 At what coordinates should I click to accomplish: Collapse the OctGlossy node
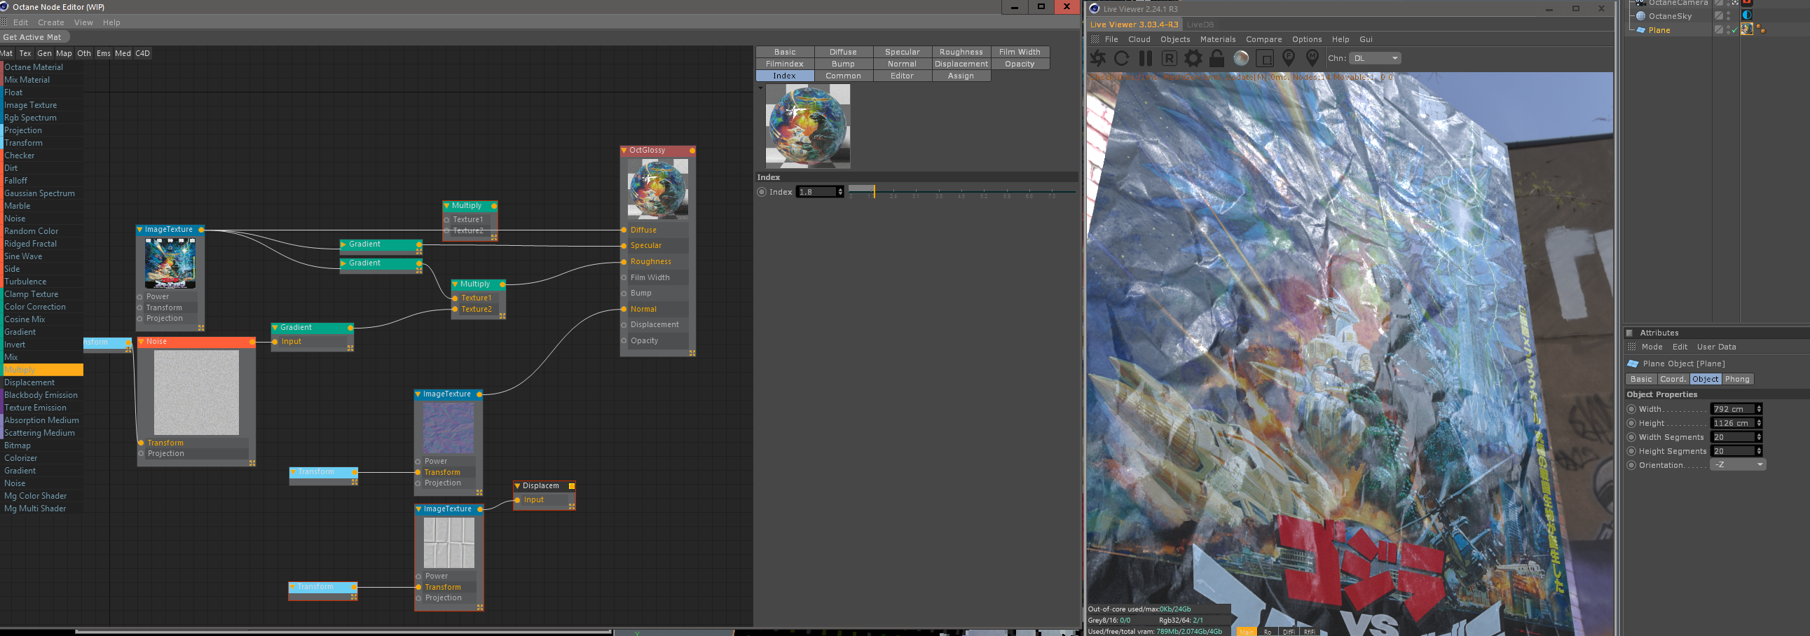pyautogui.click(x=624, y=150)
